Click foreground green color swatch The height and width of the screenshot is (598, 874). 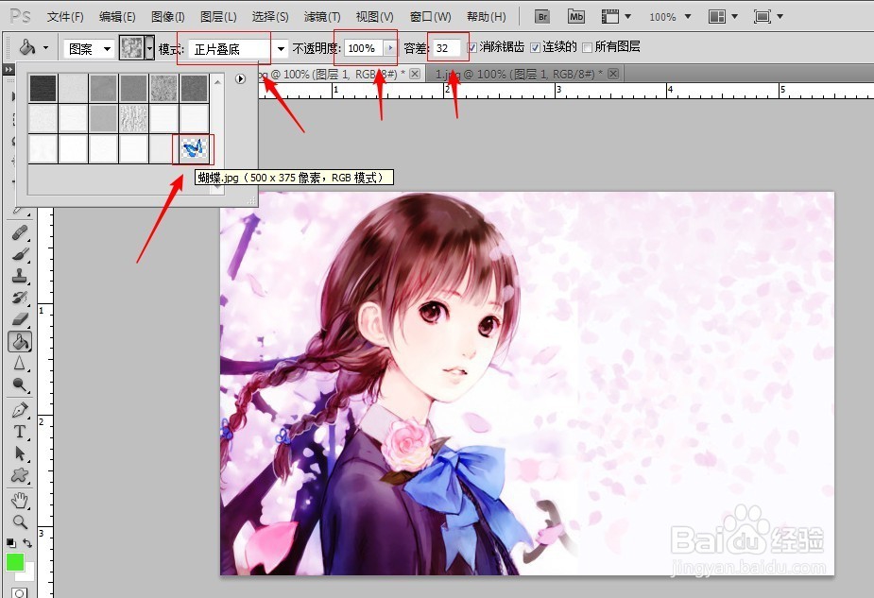click(x=14, y=562)
